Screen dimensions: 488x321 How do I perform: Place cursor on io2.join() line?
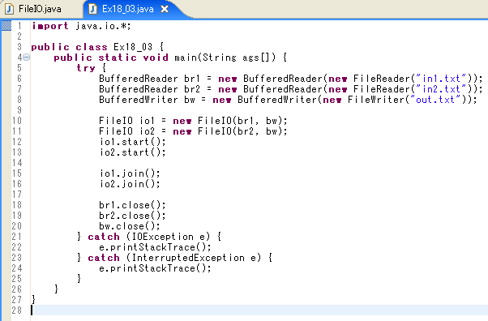(130, 184)
